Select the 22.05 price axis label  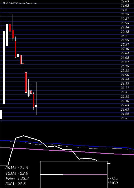pos(125,105)
